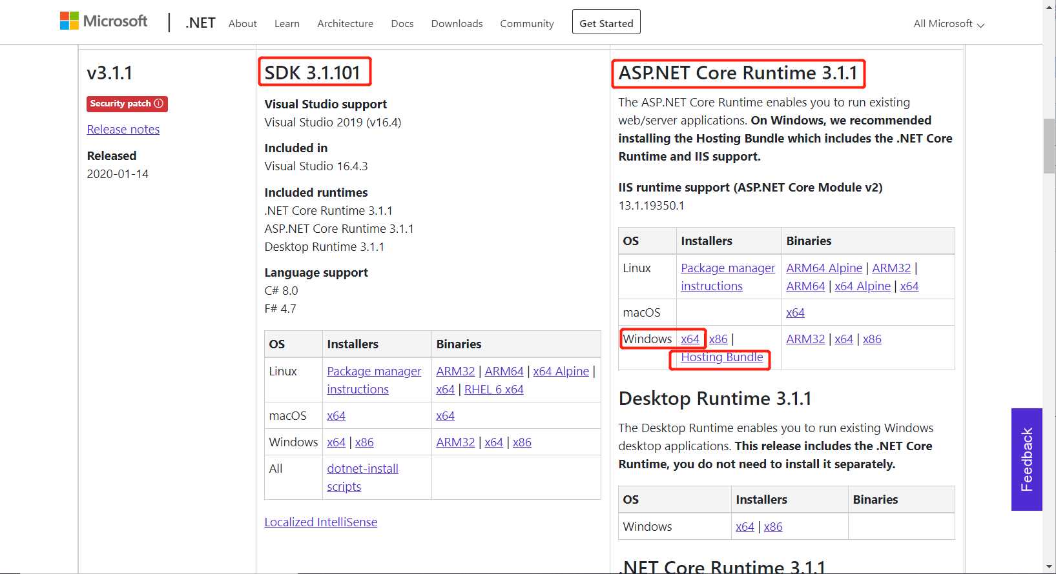Select the SDK 3.1.101 heading
Screen dimensions: 1056x574
(313, 72)
